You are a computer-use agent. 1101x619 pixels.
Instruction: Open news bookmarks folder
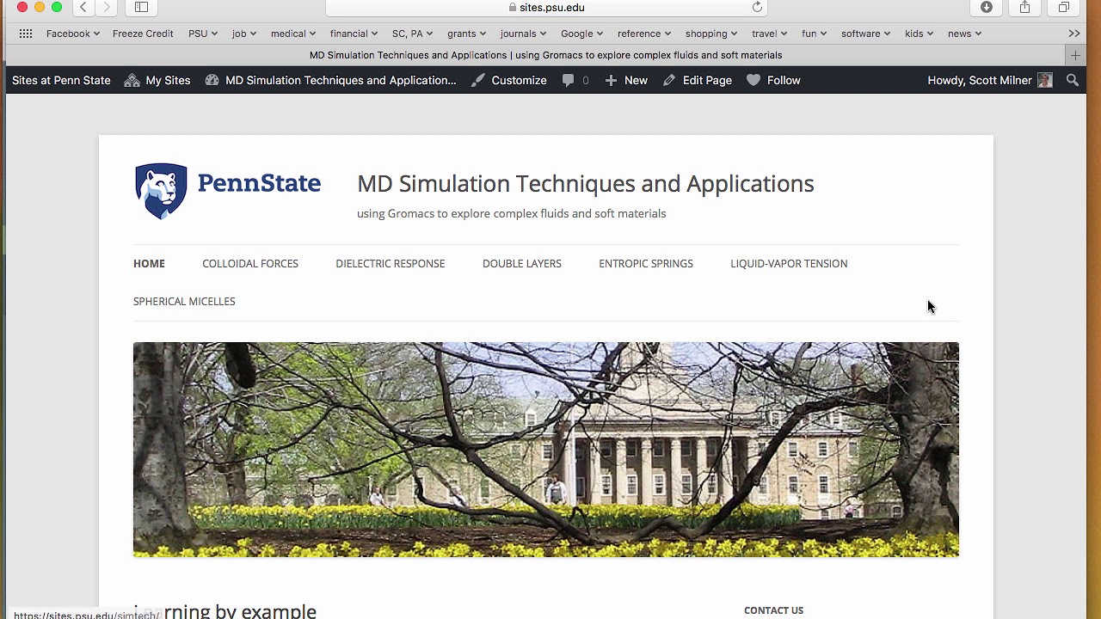click(964, 34)
